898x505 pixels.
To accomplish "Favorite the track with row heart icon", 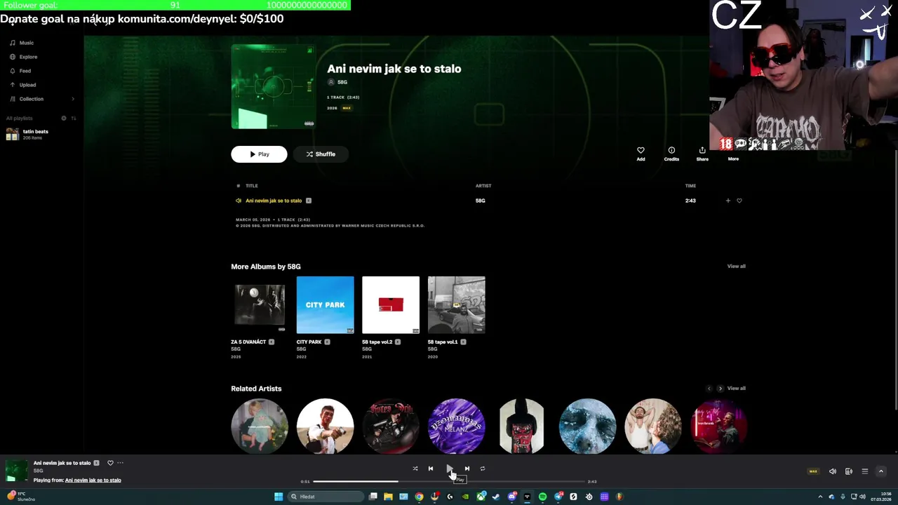I will 739,201.
